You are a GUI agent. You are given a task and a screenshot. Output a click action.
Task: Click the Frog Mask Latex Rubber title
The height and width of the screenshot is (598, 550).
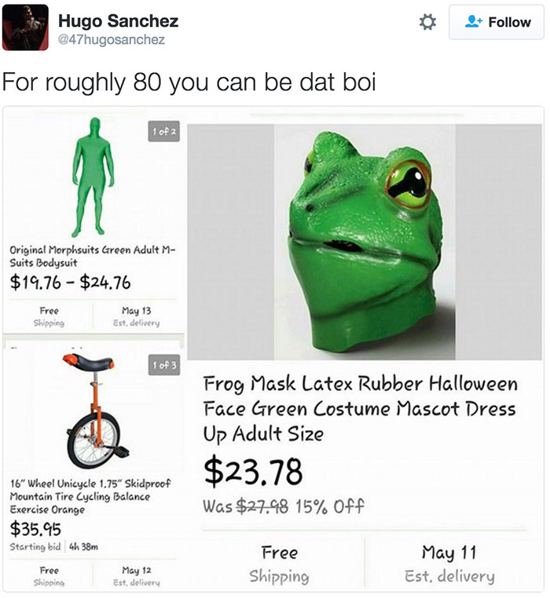(360, 408)
